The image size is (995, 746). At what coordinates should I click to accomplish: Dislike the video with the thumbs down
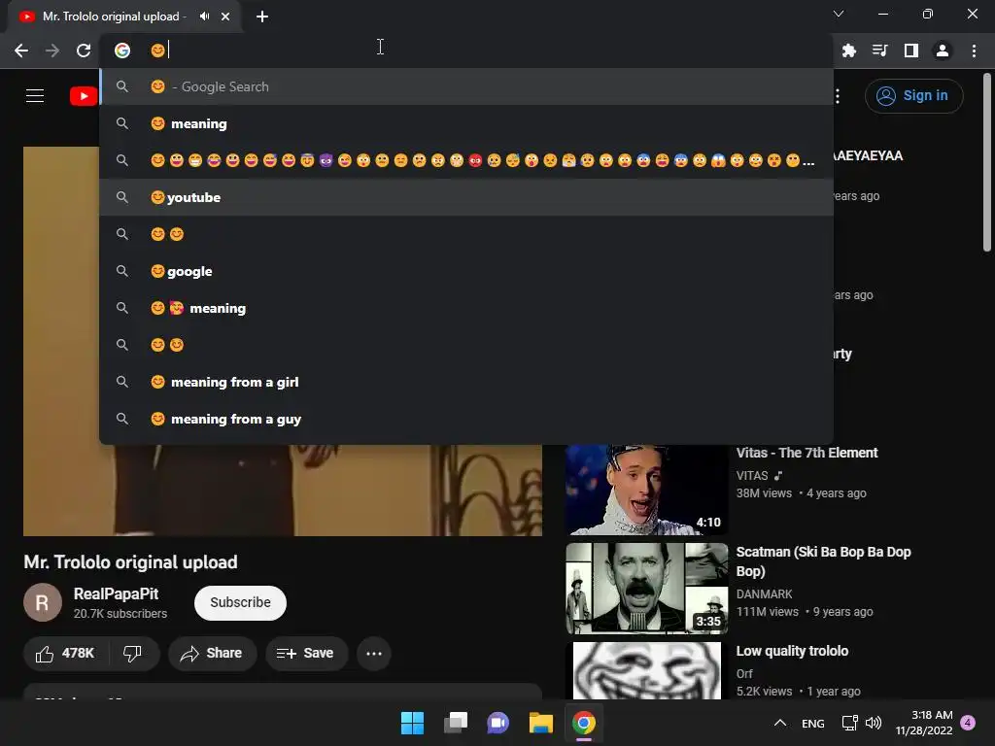point(132,654)
